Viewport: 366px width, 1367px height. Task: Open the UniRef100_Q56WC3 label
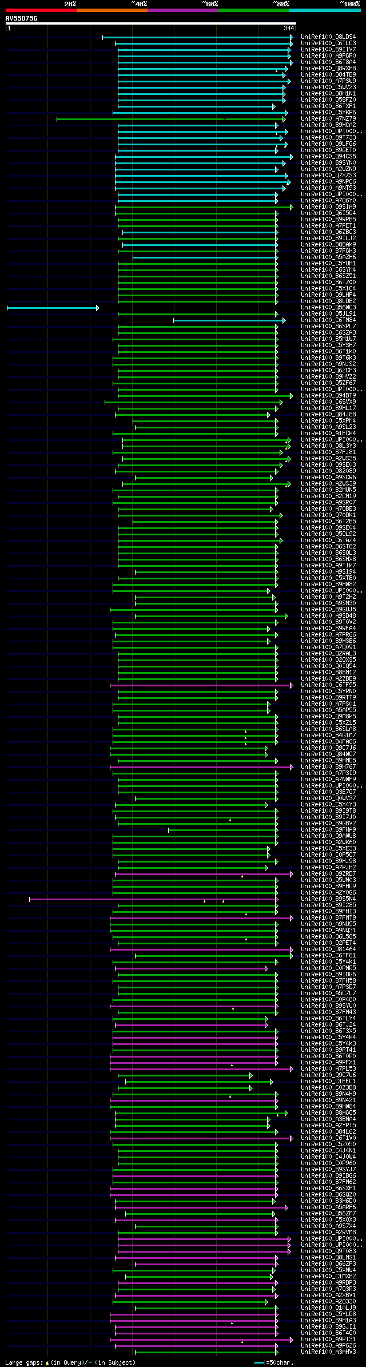pyautogui.click(x=328, y=308)
